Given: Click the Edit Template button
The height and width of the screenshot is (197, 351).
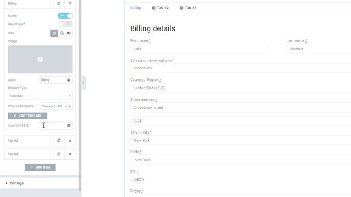Looking at the screenshot, I should (27, 115).
